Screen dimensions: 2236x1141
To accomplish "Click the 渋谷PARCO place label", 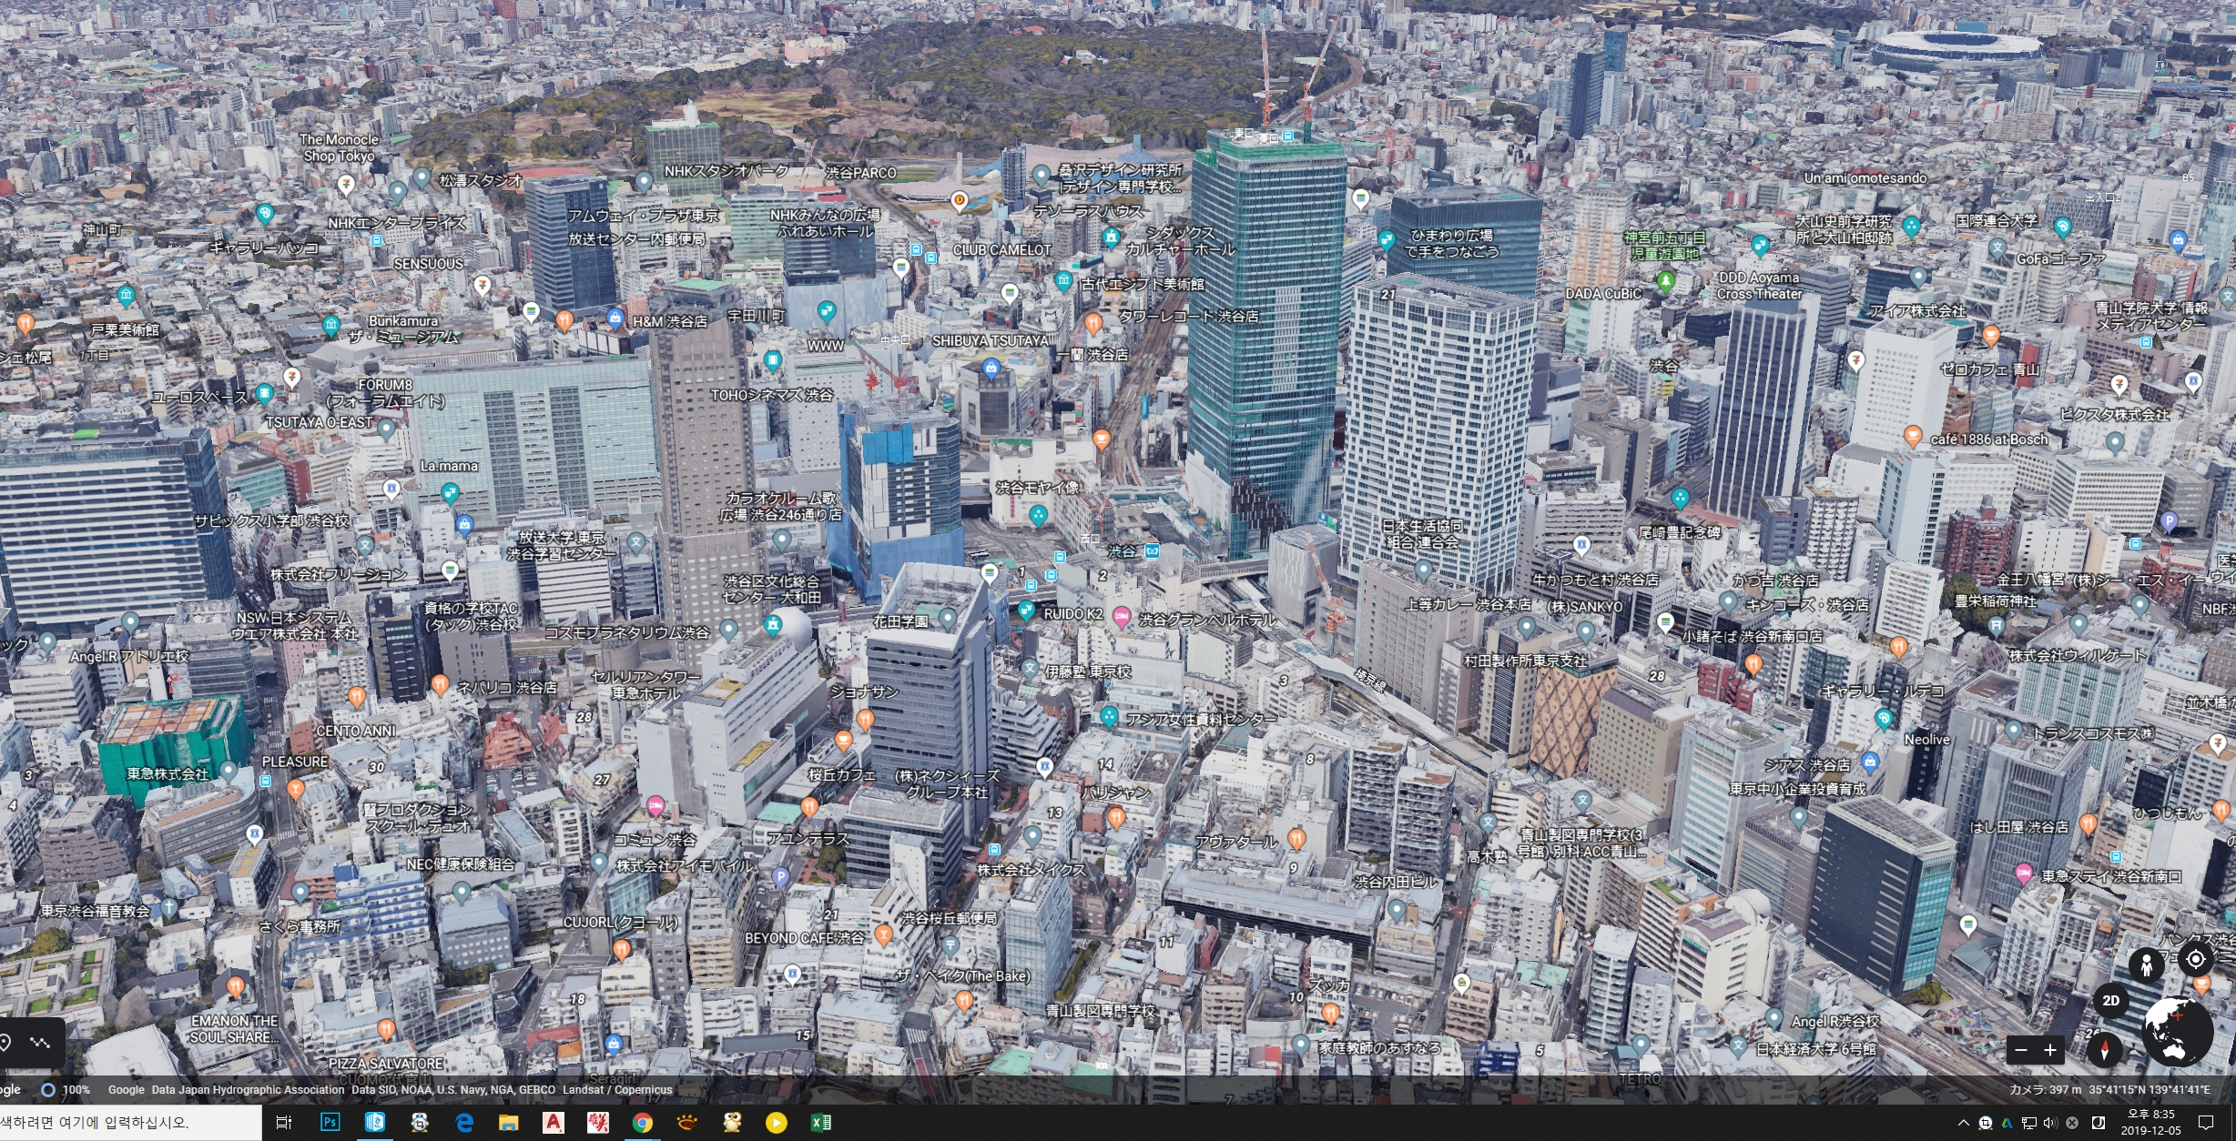I will tap(860, 172).
